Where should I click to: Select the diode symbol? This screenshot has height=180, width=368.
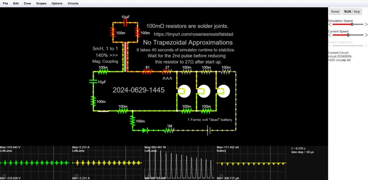coord(145,131)
